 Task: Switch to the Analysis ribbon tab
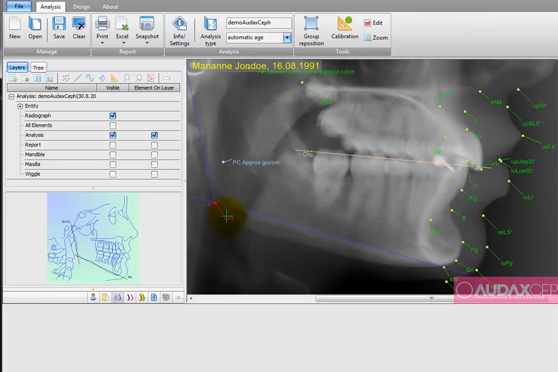(51, 7)
